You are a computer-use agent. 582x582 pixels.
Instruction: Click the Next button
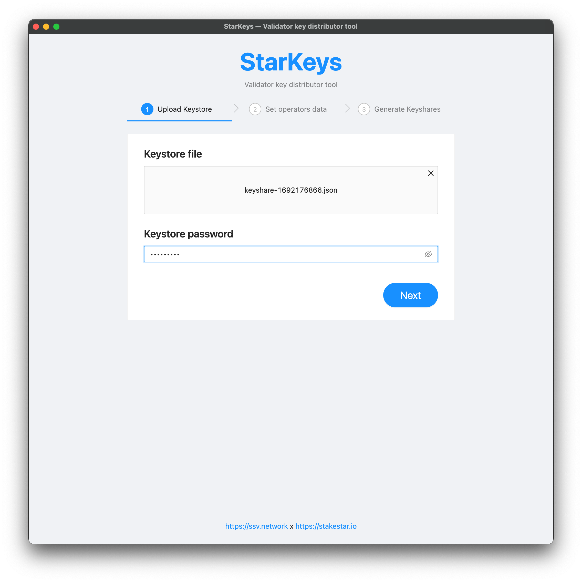click(410, 295)
